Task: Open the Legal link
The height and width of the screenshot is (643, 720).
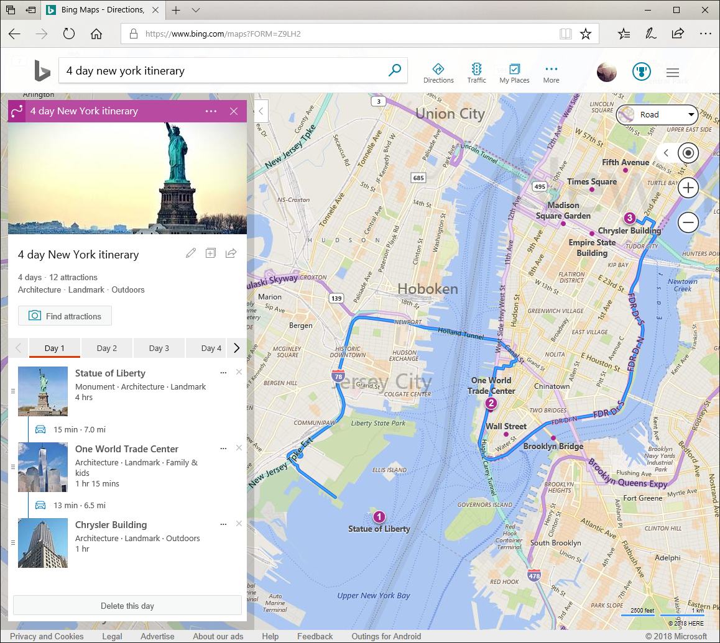Action: pos(112,636)
